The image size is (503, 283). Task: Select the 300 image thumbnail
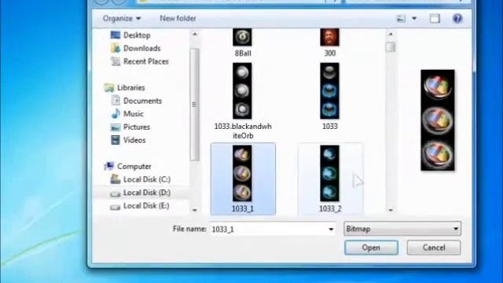click(x=329, y=37)
